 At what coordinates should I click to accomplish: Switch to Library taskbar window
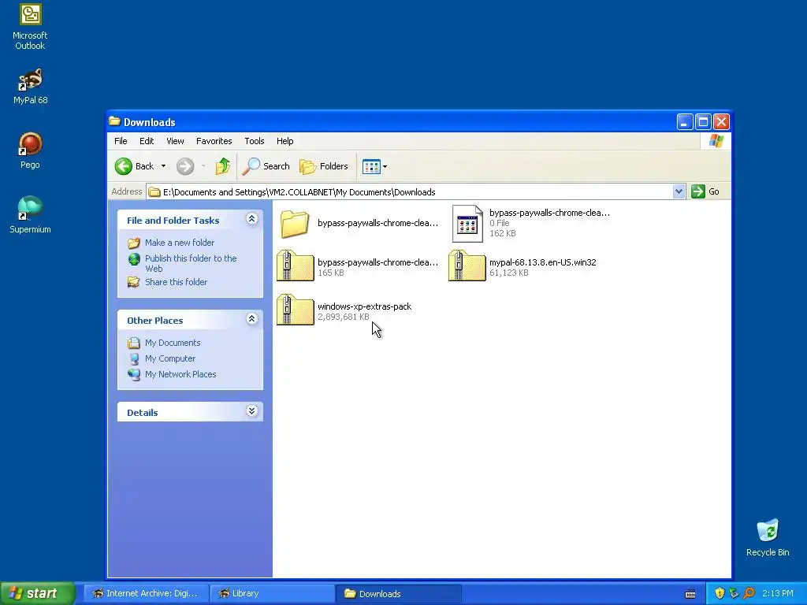(272, 593)
